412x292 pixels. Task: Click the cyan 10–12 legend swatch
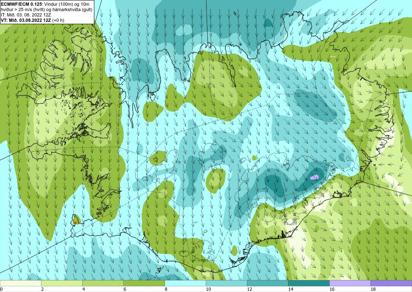227,283
